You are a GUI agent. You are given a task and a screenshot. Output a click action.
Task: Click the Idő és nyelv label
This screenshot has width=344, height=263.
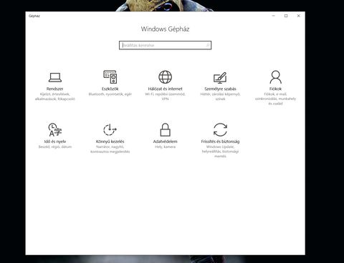pyautogui.click(x=55, y=142)
